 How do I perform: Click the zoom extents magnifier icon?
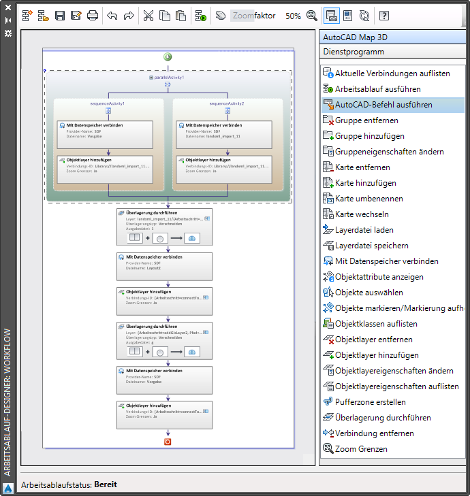click(x=312, y=16)
